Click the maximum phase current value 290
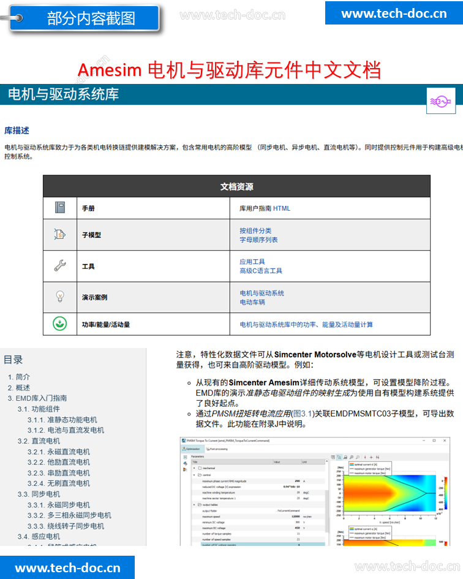The height and width of the screenshot is (579, 463). [297, 481]
